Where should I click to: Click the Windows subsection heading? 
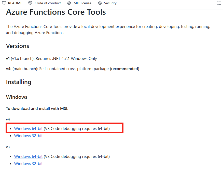point(17,97)
